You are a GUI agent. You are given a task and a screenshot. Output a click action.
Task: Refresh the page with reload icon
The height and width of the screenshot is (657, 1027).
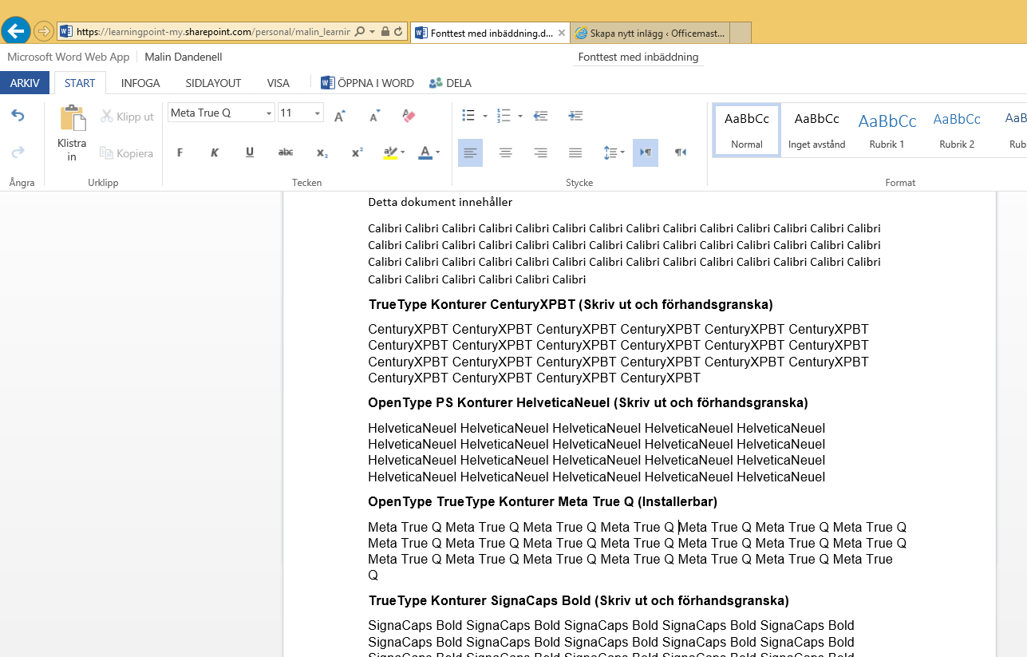click(x=399, y=32)
